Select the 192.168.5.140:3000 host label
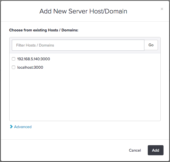Image resolution: width=170 pixels, height=162 pixels. (33, 59)
